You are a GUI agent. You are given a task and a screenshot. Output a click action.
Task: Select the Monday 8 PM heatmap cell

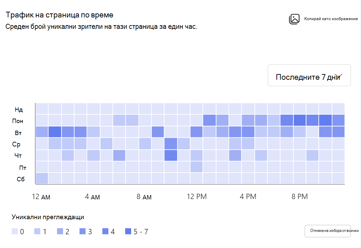300,120
